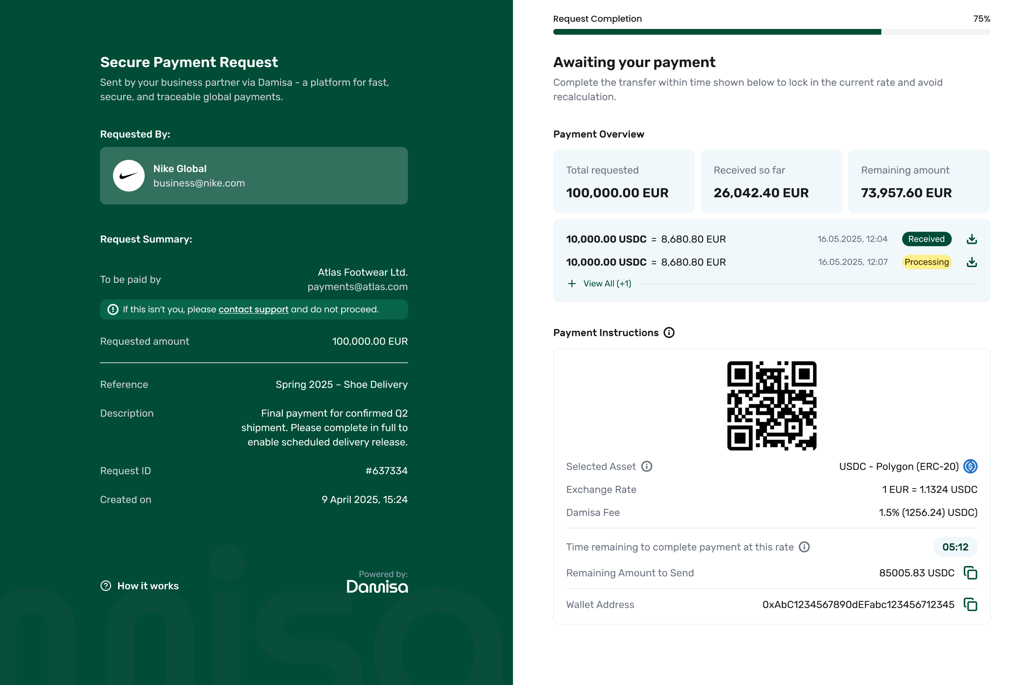Screen dimensions: 1028x685
Task: Open contact support link
Action: (253, 309)
